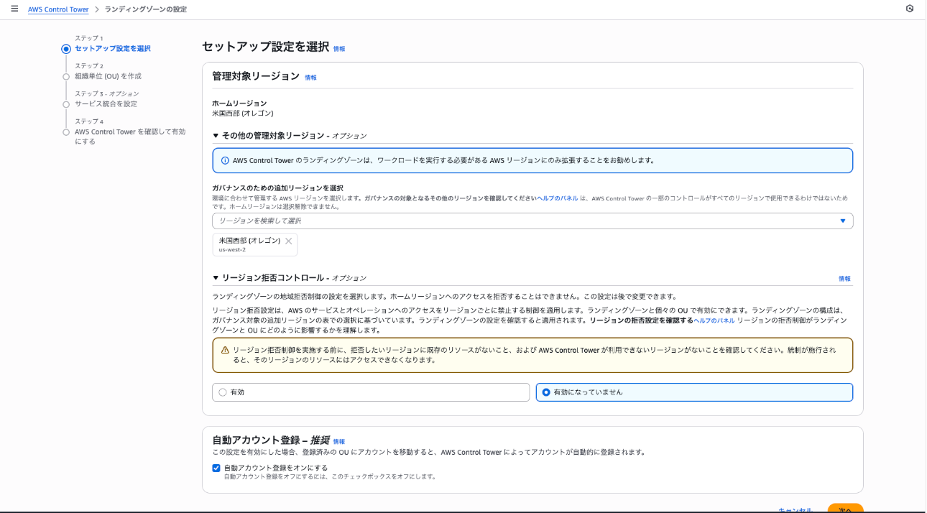Select step 1 セットアップ設定を選択
Screen dimensions: 927x513
pyautogui.click(x=113, y=49)
